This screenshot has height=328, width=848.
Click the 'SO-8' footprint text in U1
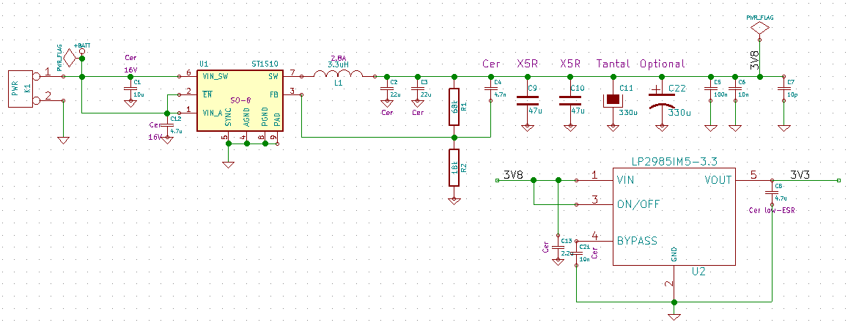240,100
